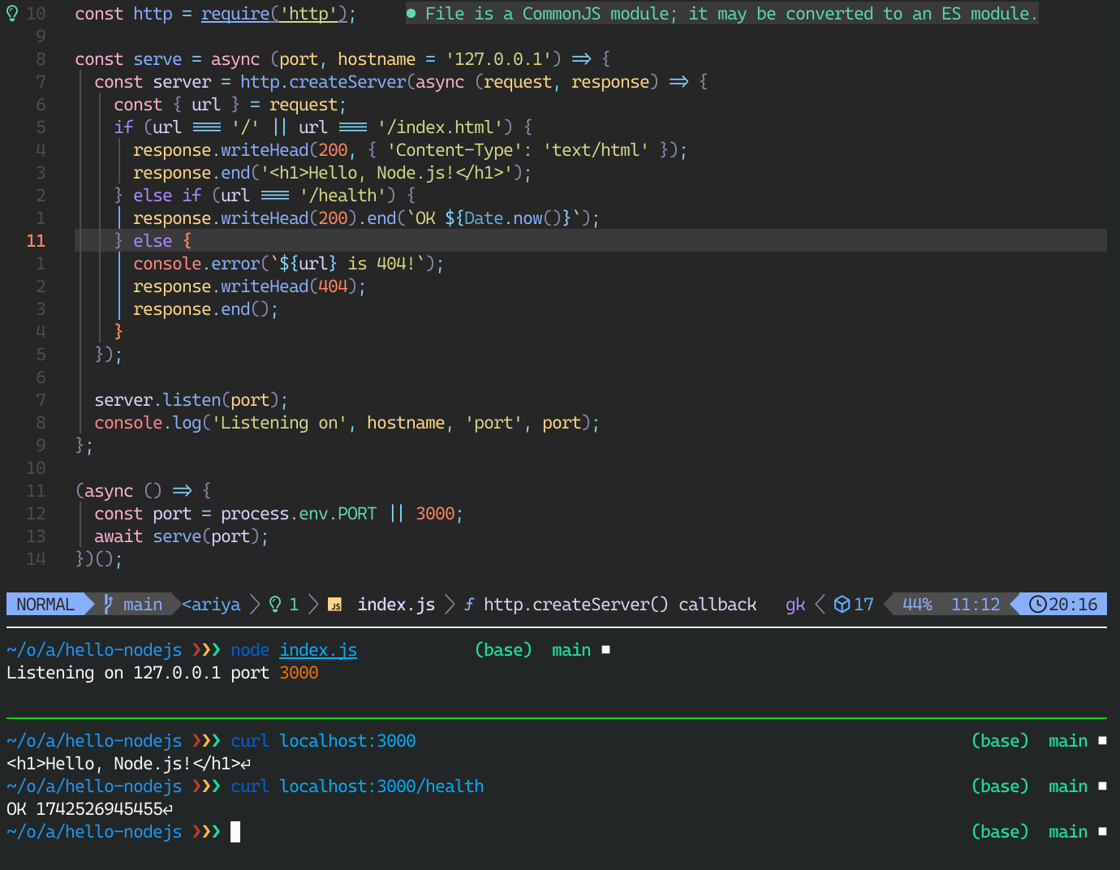Click the git branch icon in statusline
The image size is (1120, 870).
coord(108,605)
